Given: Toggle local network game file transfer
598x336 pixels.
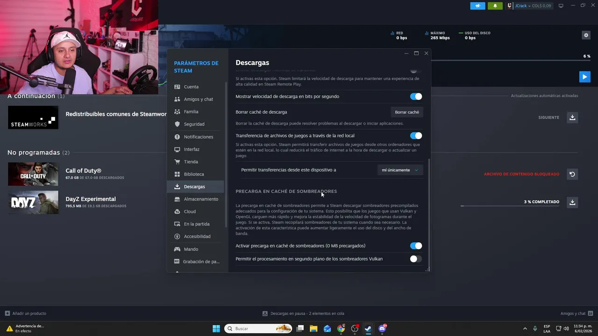Looking at the screenshot, I should 416,136.
